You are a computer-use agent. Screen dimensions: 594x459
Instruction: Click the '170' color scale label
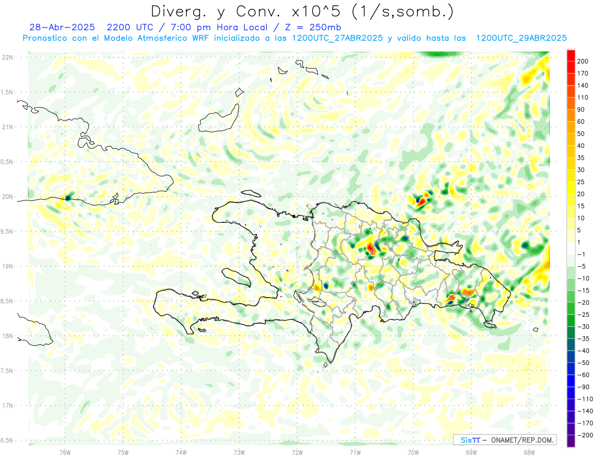click(583, 73)
